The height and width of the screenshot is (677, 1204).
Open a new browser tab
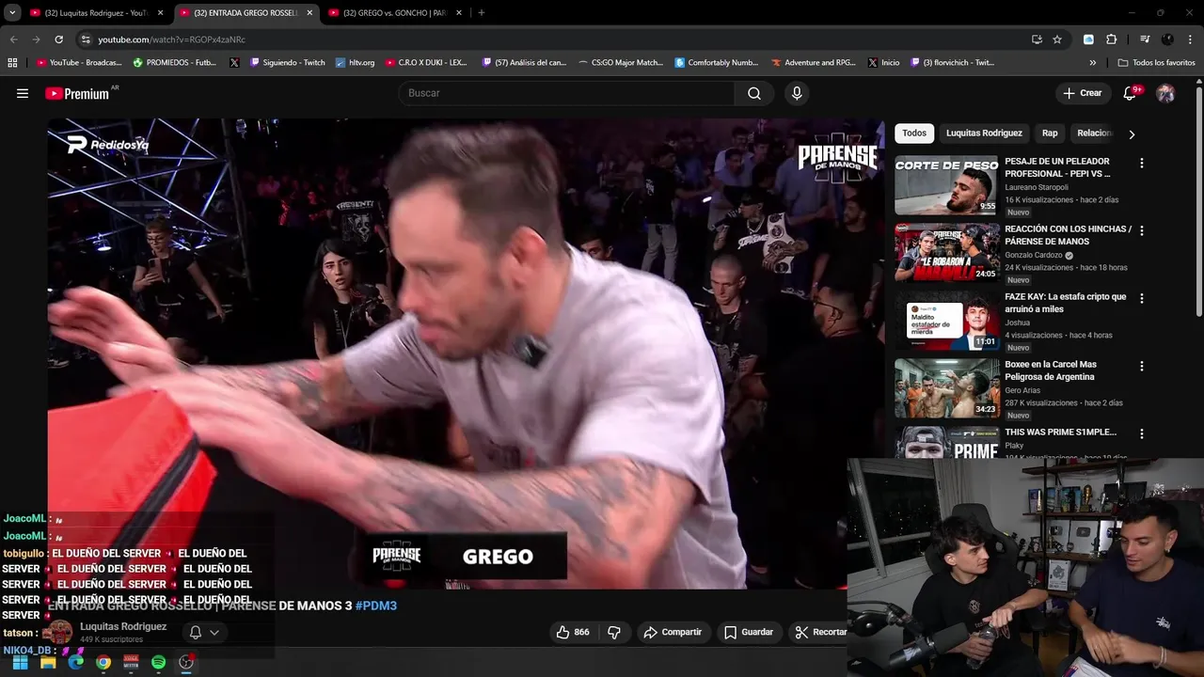481,12
